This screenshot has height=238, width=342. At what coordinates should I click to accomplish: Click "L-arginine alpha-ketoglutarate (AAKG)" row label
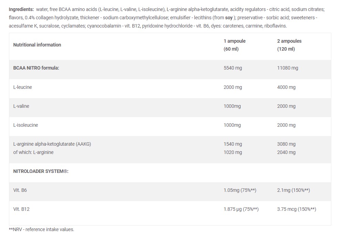tap(52, 144)
